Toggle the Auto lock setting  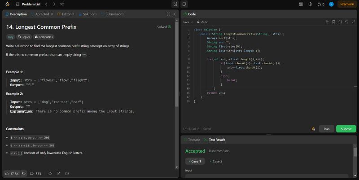pyautogui.click(x=203, y=22)
